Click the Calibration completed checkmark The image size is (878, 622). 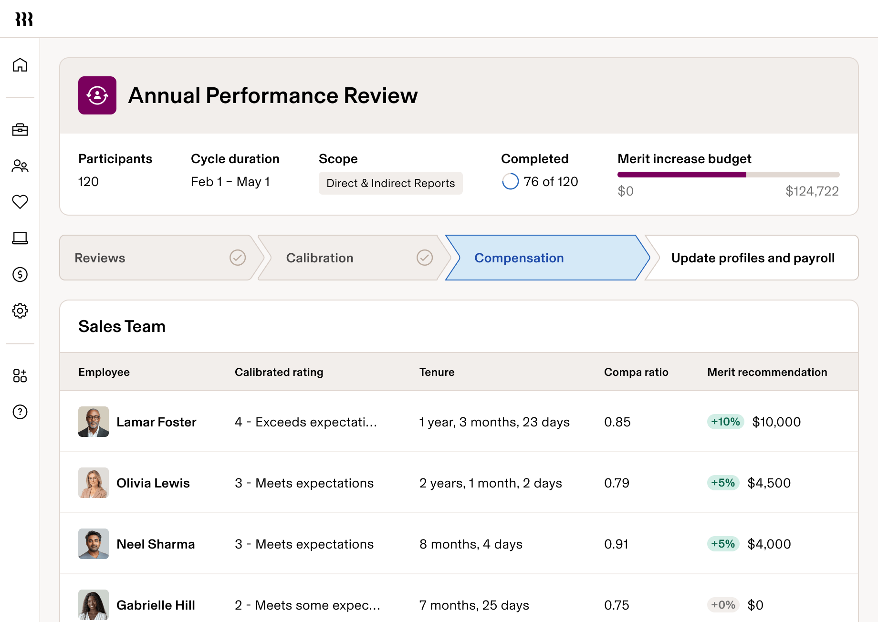(425, 258)
